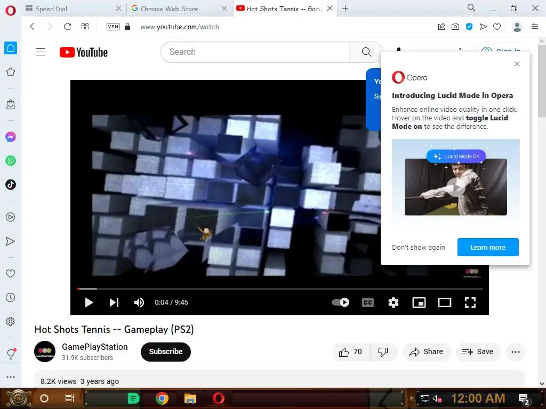Close the Lucid Mode popup

pyautogui.click(x=517, y=64)
